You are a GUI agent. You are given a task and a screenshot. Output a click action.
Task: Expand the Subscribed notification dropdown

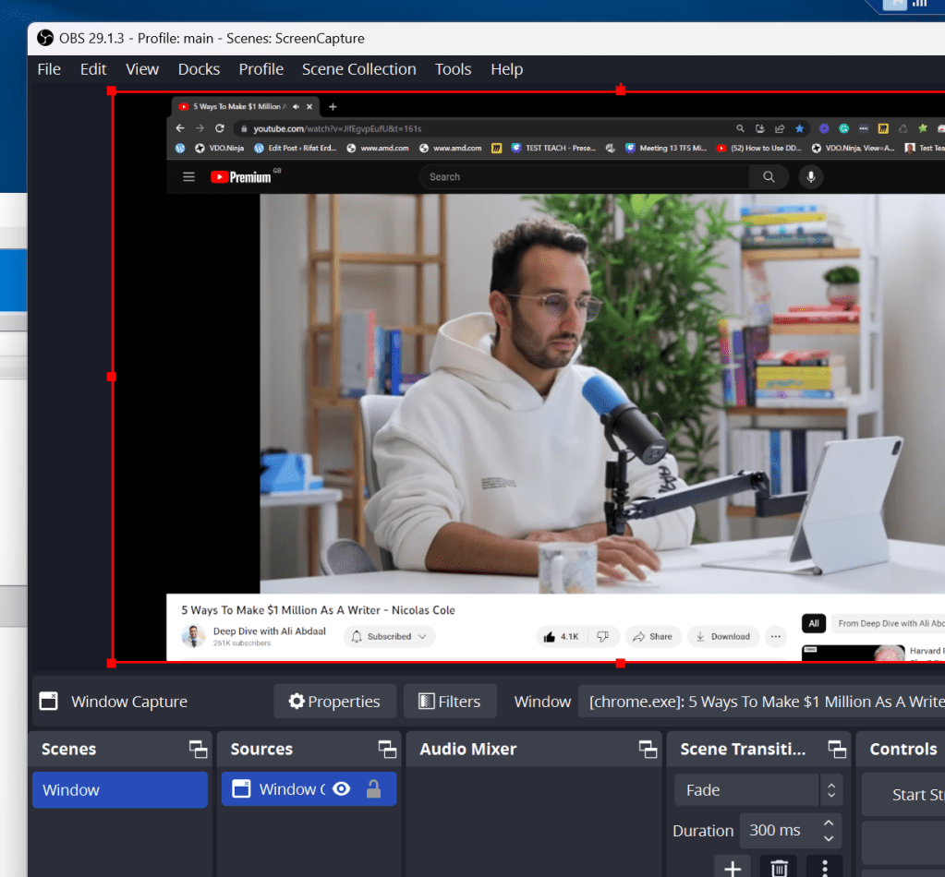pos(389,637)
